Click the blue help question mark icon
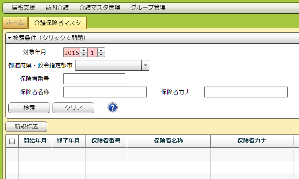299x179 pixels. tap(113, 107)
